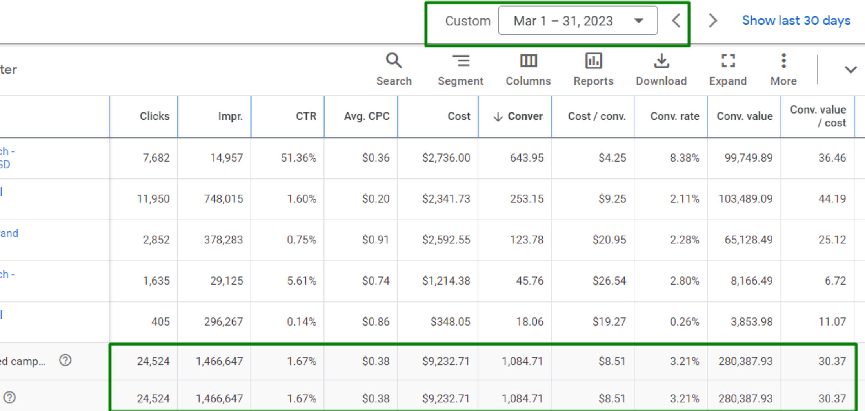
Task: Click help icon in the bottom total row
Action: (x=9, y=398)
